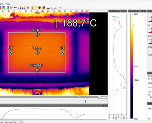
Task: Close the Barra Riferi... panel
Action: tap(145, 11)
